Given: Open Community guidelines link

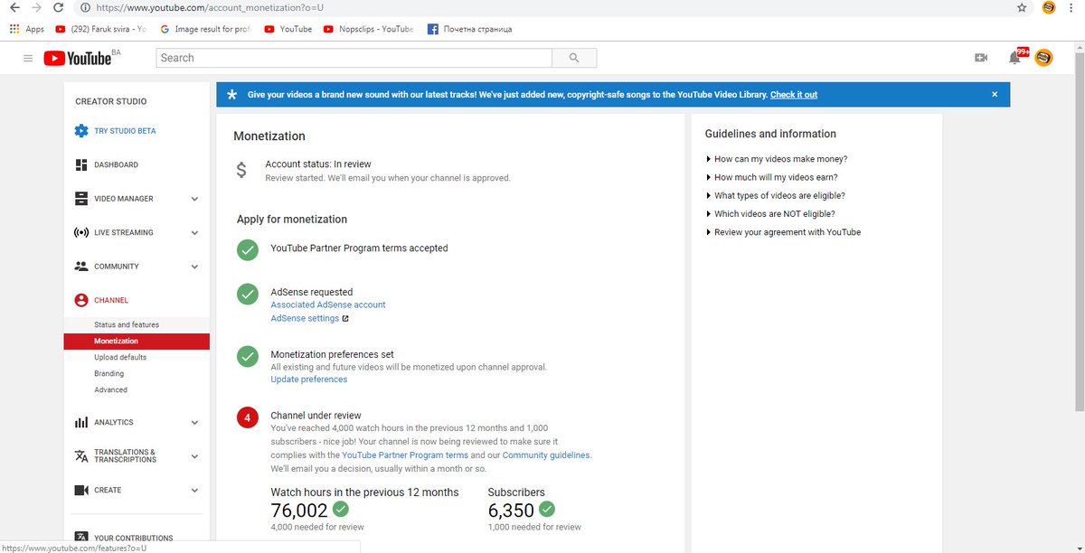Looking at the screenshot, I should point(546,455).
